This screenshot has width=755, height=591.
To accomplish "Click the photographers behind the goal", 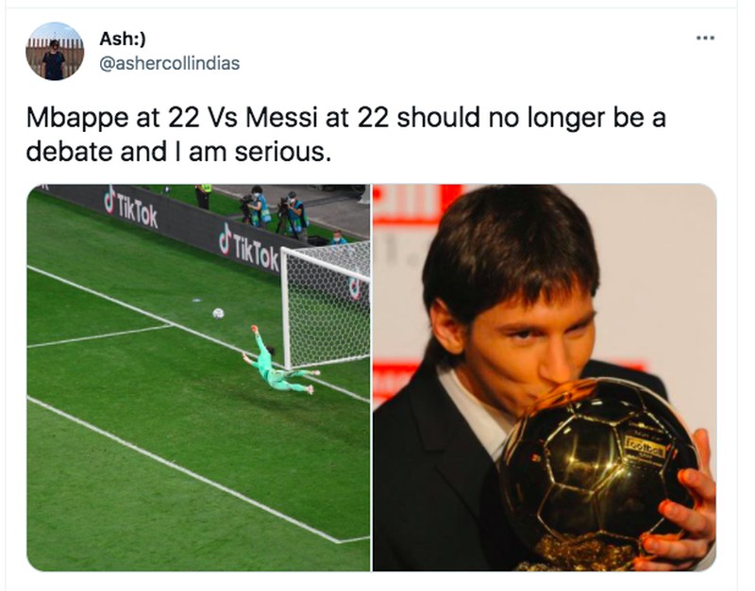I will pyautogui.click(x=274, y=214).
